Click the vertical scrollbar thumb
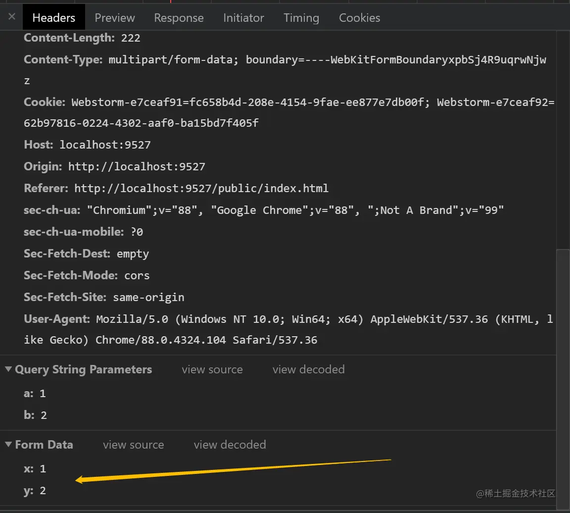Screen dimensions: 570x513 point(563,376)
